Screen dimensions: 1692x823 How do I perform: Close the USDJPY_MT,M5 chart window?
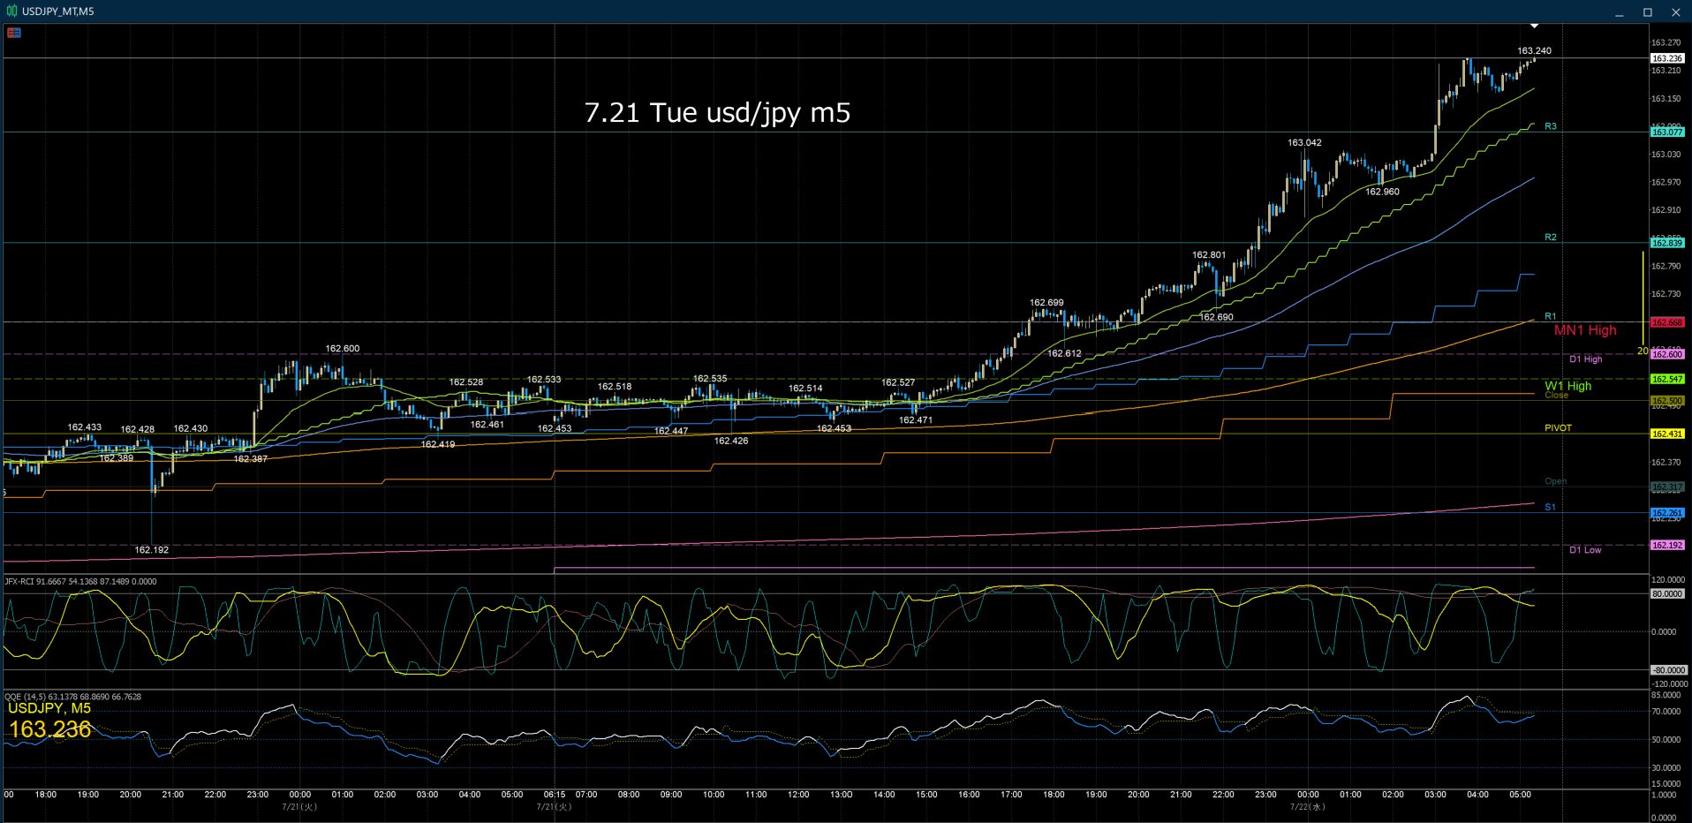coord(1676,12)
